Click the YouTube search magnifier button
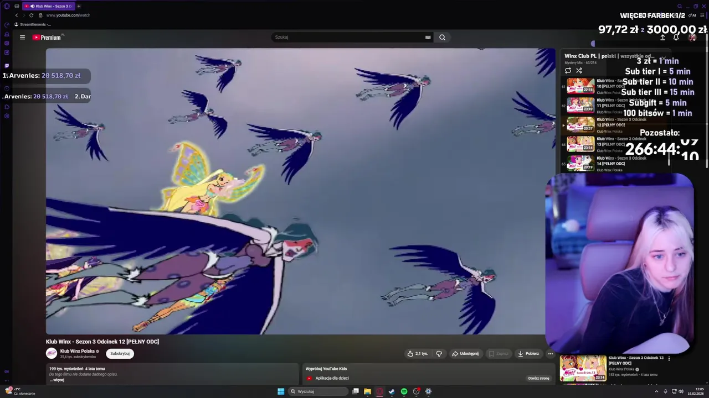This screenshot has width=709, height=398. coord(442,37)
